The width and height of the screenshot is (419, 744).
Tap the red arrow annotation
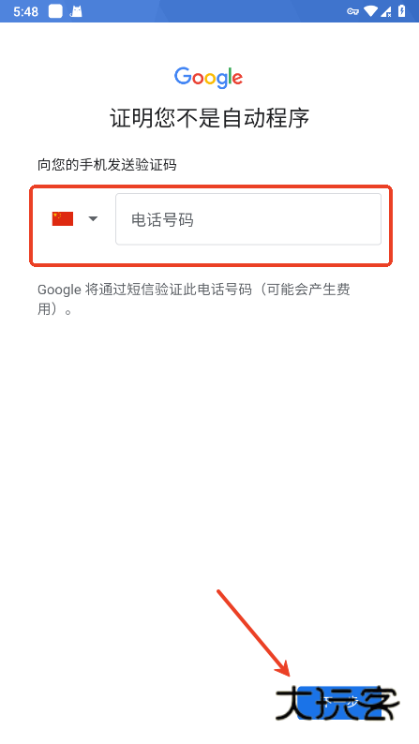coord(253,633)
